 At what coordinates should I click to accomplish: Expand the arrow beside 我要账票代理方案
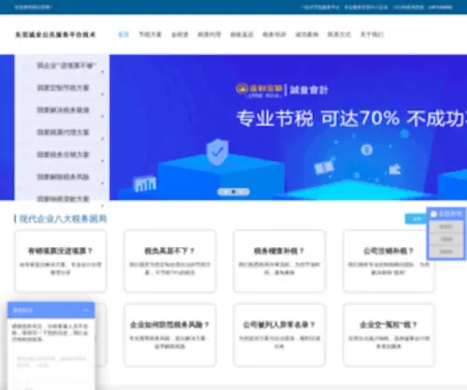point(103,138)
